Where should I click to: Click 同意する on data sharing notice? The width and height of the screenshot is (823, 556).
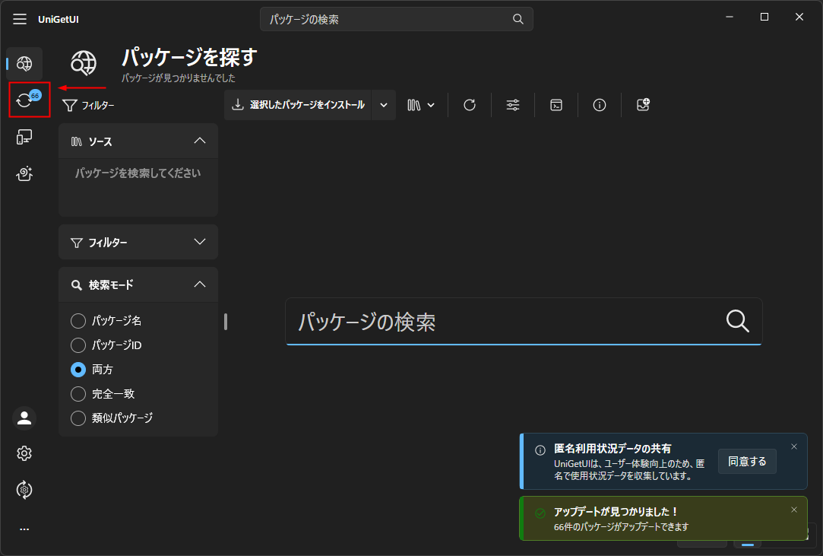(747, 462)
